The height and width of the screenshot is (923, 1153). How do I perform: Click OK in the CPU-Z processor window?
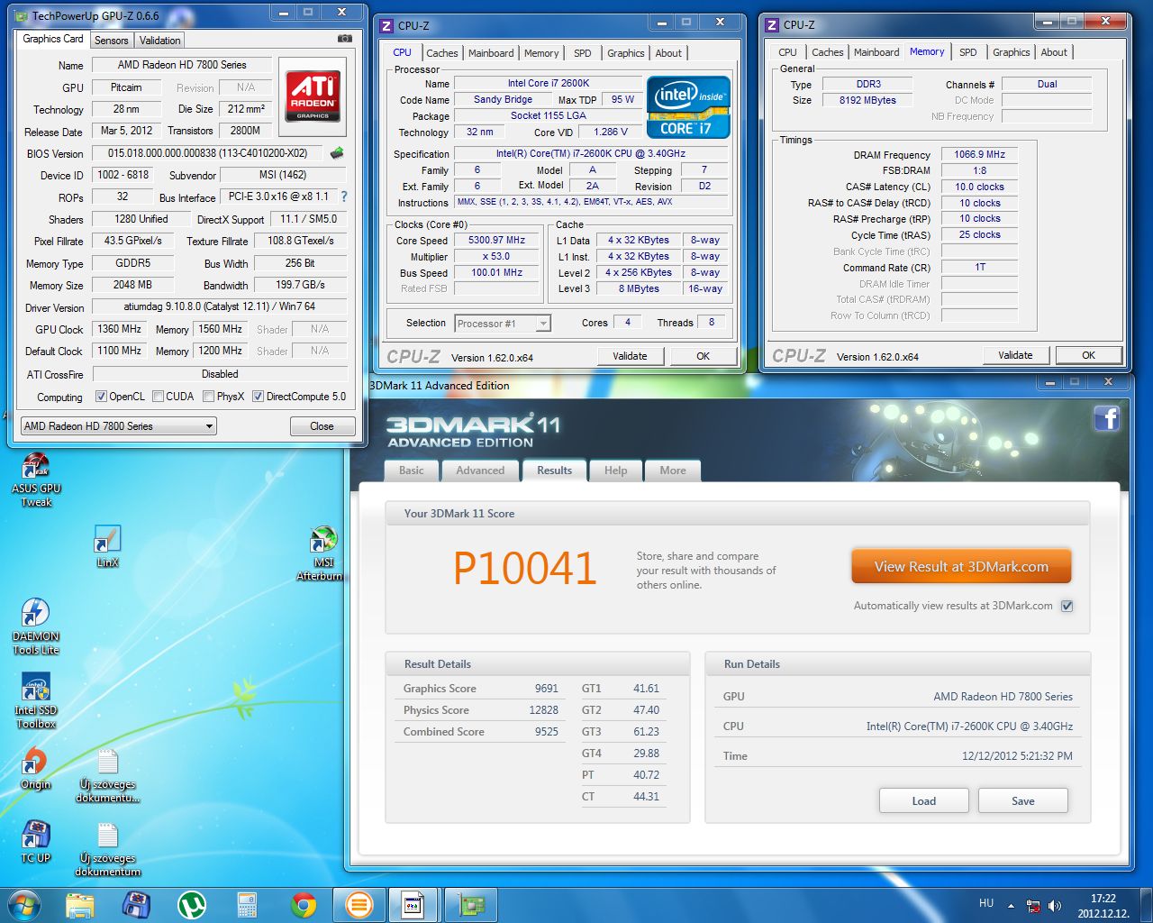[703, 356]
